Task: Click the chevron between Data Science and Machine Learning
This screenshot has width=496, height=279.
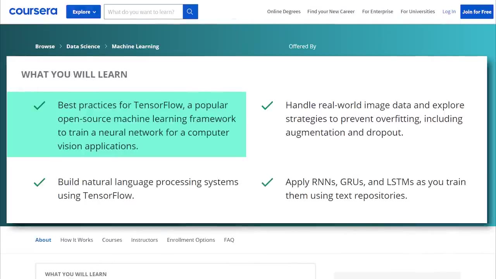Action: point(106,46)
